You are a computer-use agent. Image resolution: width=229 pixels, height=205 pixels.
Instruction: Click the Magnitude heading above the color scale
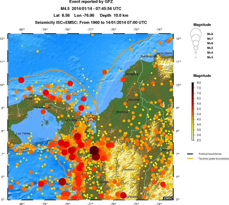(202, 76)
